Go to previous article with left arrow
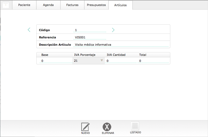Screen dimensions: 208x137 point(29,30)
